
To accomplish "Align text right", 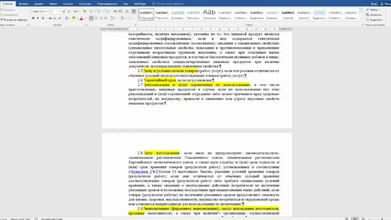I will [x=101, y=18].
